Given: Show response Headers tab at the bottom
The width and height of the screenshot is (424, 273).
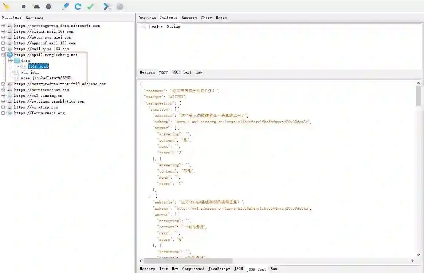Looking at the screenshot, I should (x=148, y=269).
